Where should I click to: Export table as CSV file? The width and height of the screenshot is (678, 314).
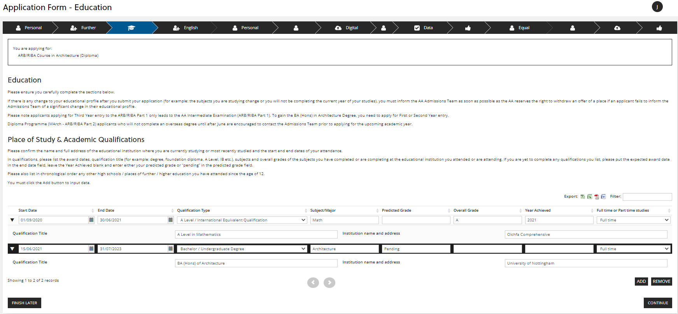[583, 197]
